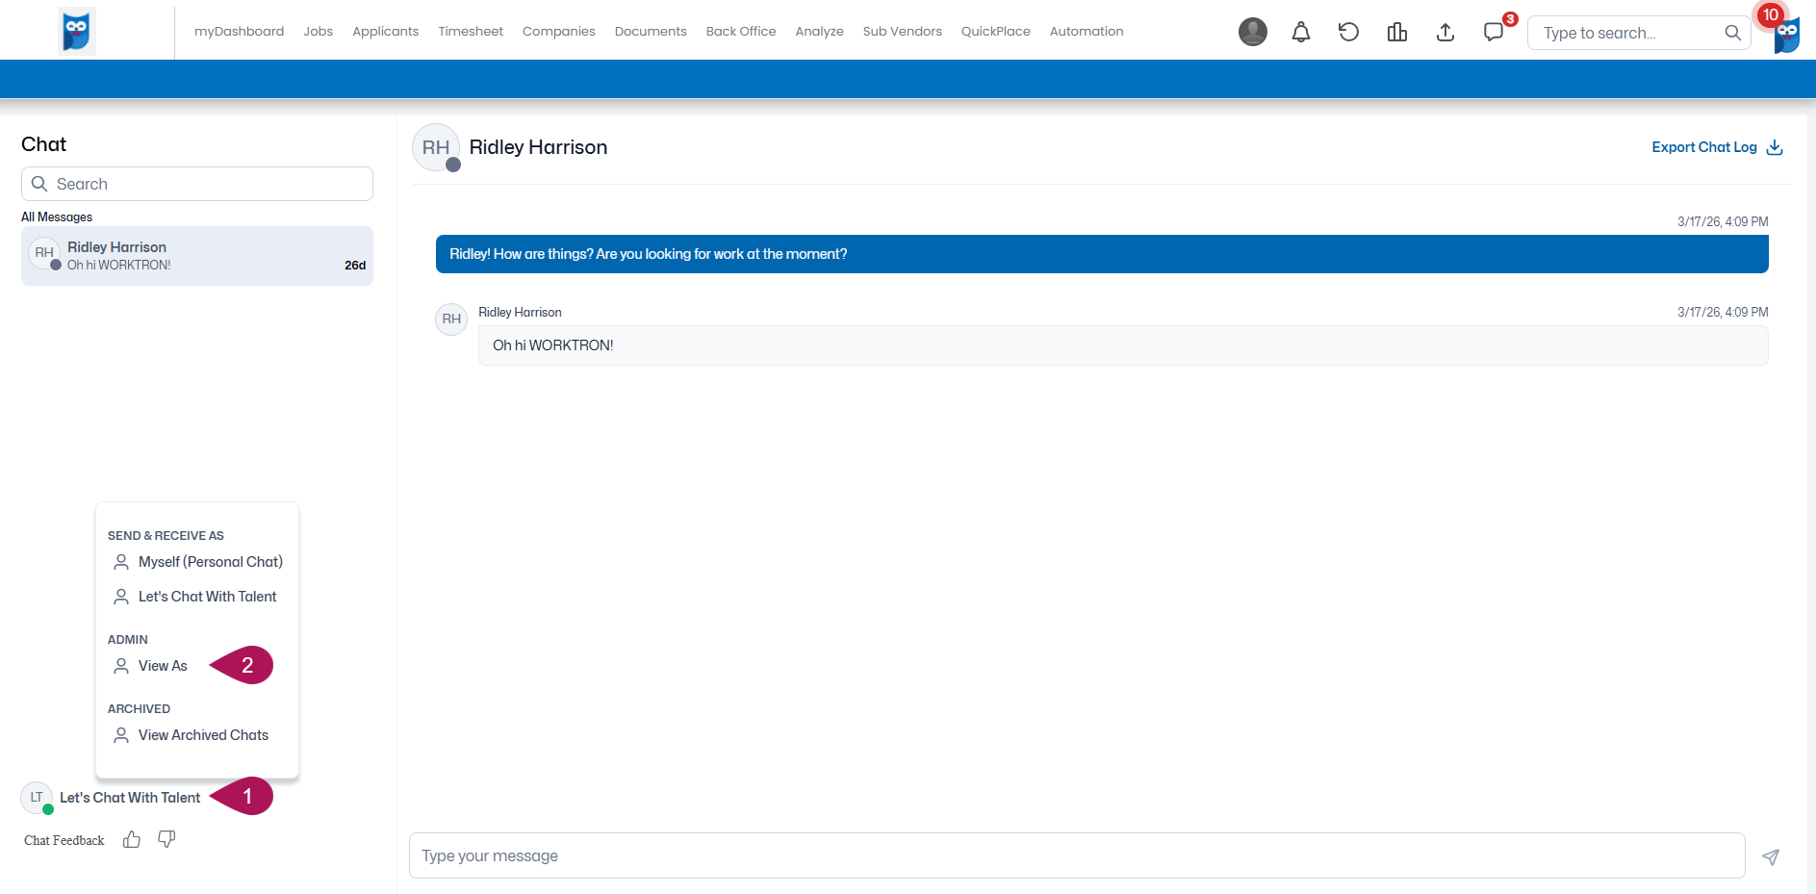
Task: Select Myself (Personal Chat) option
Action: pyautogui.click(x=197, y=562)
